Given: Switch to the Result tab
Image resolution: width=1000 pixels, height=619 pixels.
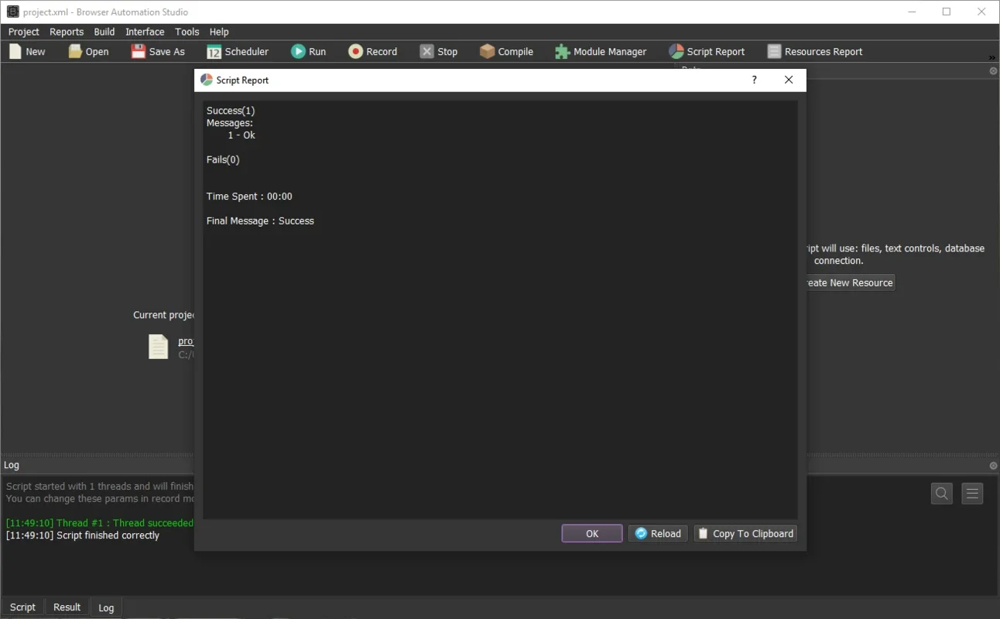Looking at the screenshot, I should point(67,607).
